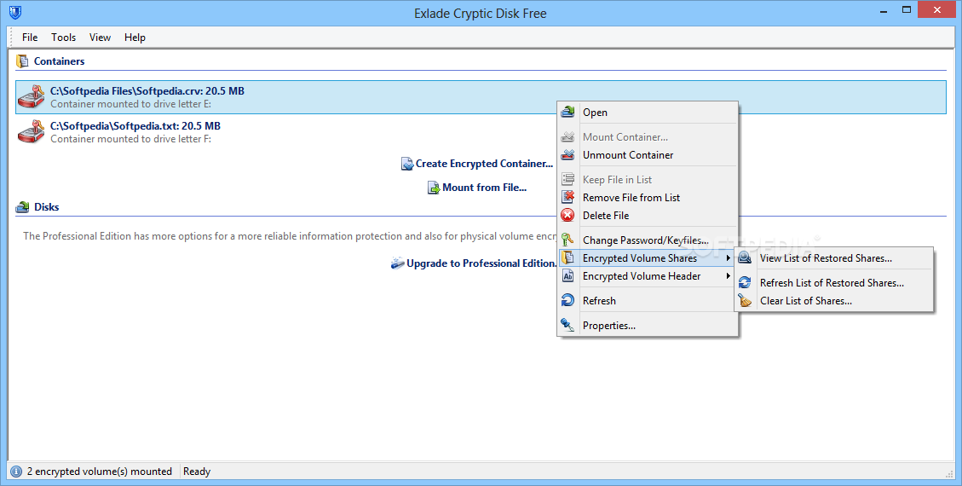Click the Create Encrypted Container link
The width and height of the screenshot is (962, 486).
pyautogui.click(x=484, y=163)
